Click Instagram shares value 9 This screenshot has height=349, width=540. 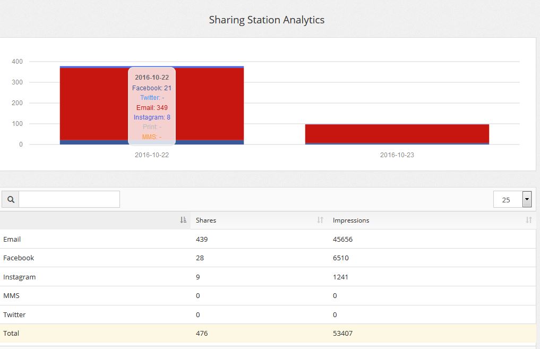198,277
